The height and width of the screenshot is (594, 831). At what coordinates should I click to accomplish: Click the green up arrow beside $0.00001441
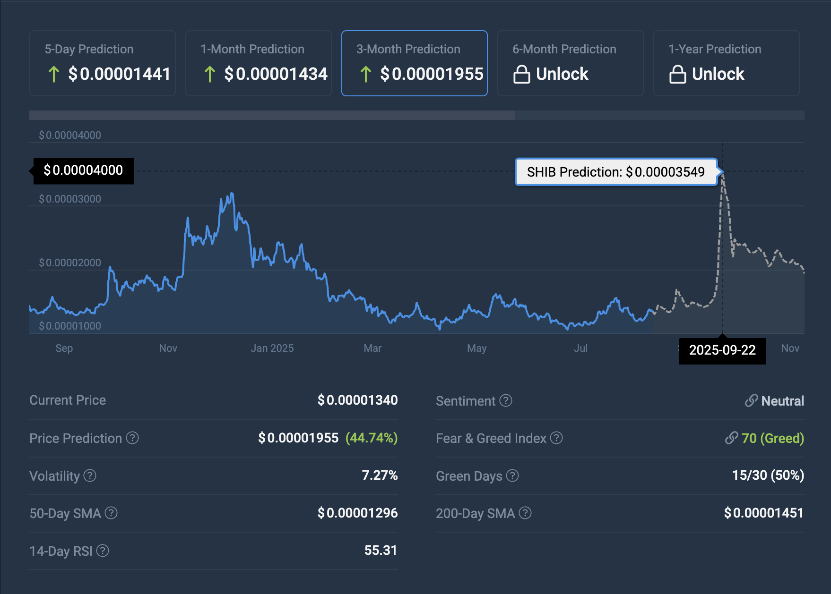[54, 74]
